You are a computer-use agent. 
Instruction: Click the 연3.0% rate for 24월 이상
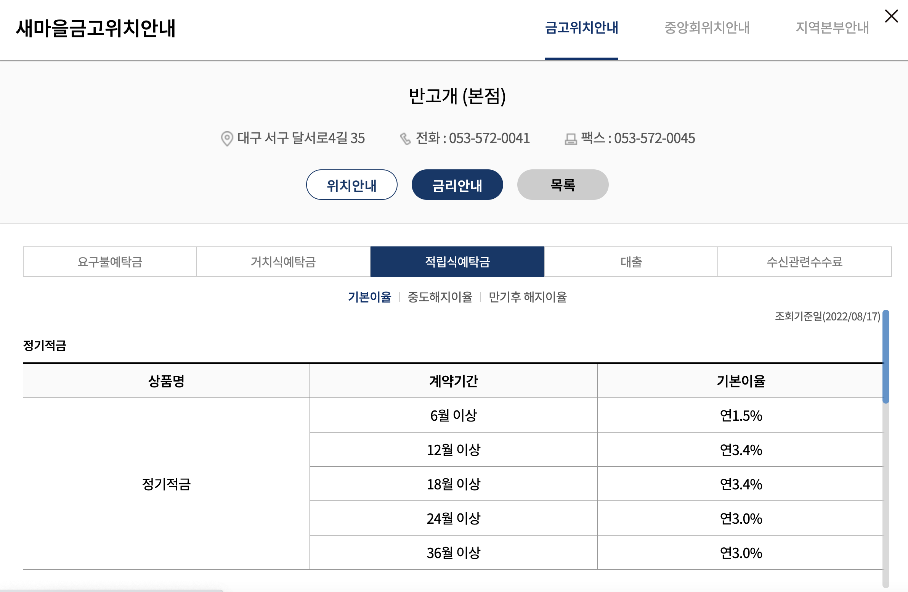tap(741, 518)
